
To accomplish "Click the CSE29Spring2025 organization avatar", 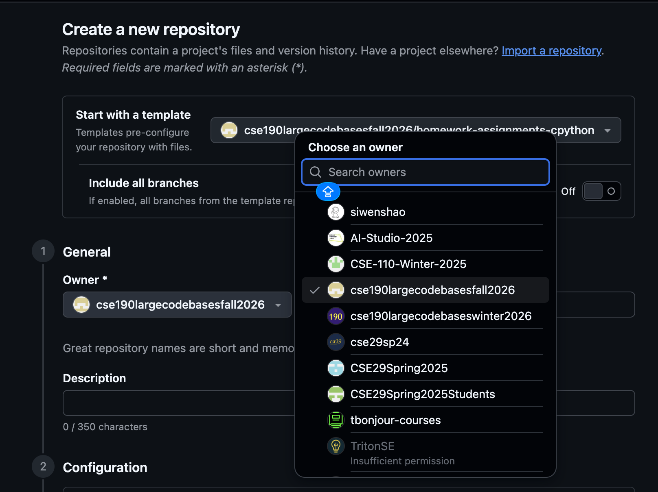I will pyautogui.click(x=336, y=368).
